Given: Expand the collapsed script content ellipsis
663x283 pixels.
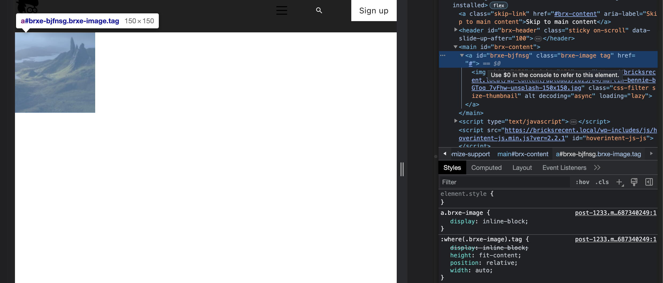Looking at the screenshot, I should (573, 122).
